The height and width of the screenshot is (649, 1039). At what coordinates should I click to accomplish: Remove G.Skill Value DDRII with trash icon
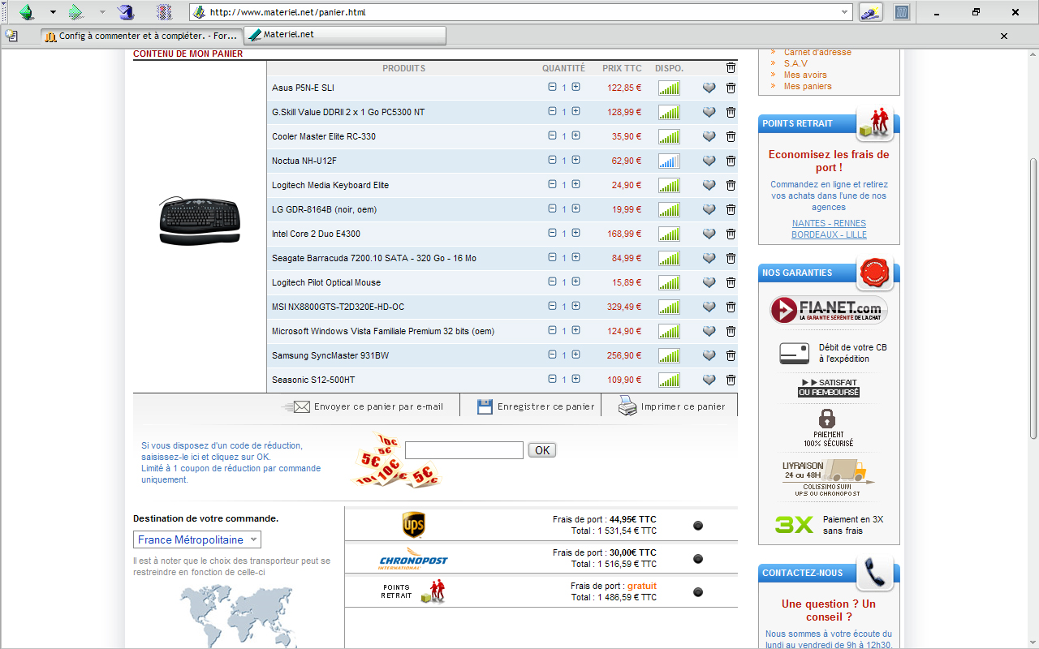731,112
